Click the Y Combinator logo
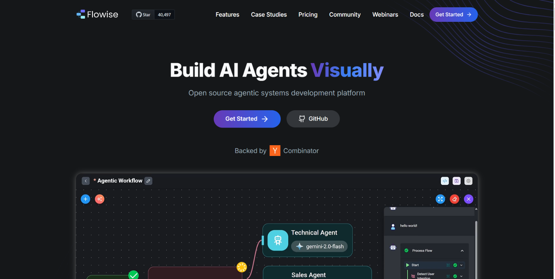Screen dimensions: 555x279 pyautogui.click(x=275, y=150)
